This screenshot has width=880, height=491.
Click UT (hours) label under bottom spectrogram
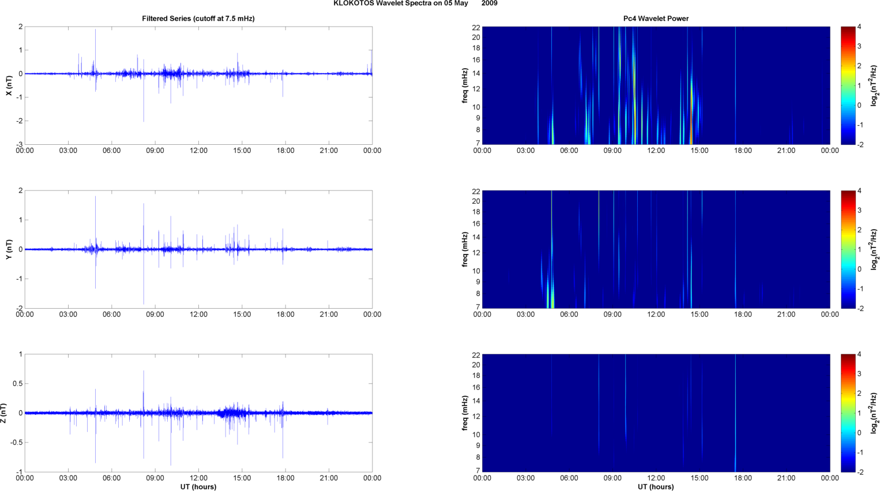point(656,486)
